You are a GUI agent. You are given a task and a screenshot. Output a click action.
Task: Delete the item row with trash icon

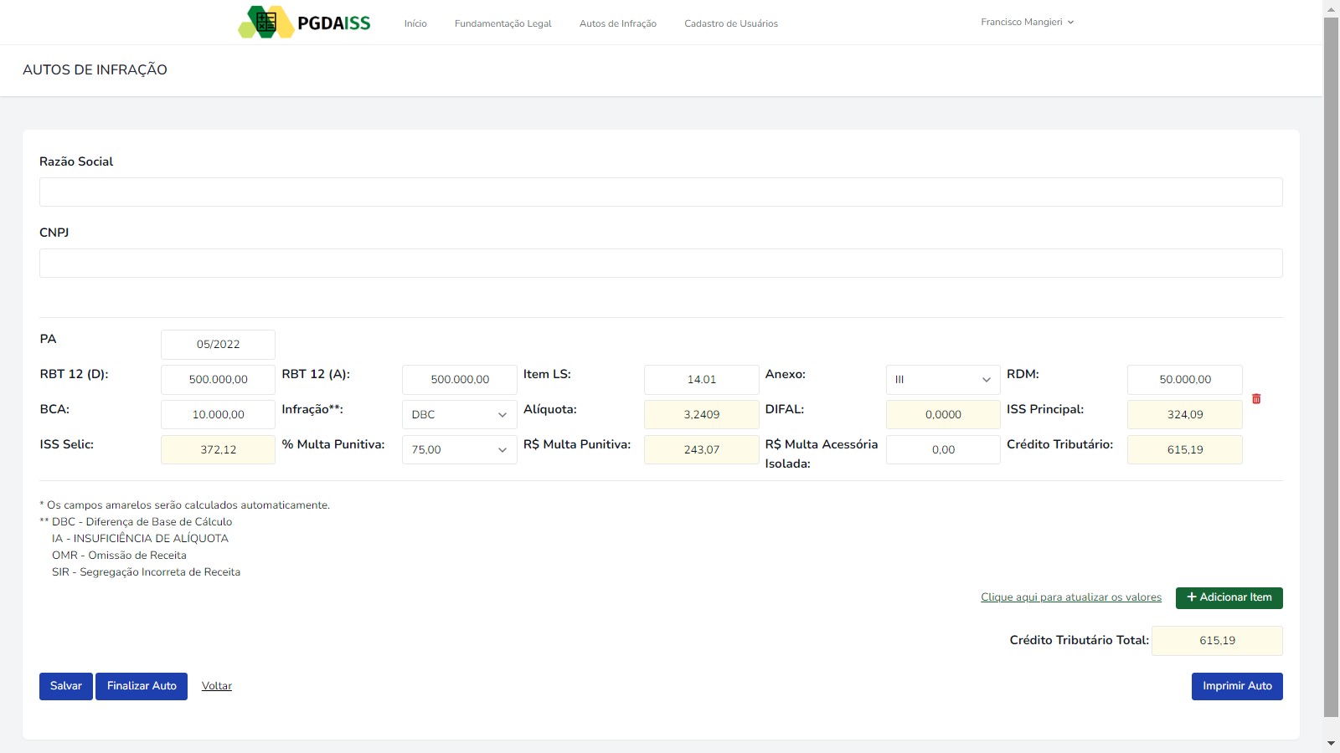pyautogui.click(x=1256, y=399)
